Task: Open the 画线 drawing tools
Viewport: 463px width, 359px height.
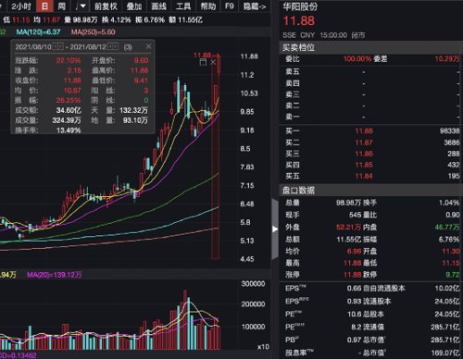Action: (158, 6)
